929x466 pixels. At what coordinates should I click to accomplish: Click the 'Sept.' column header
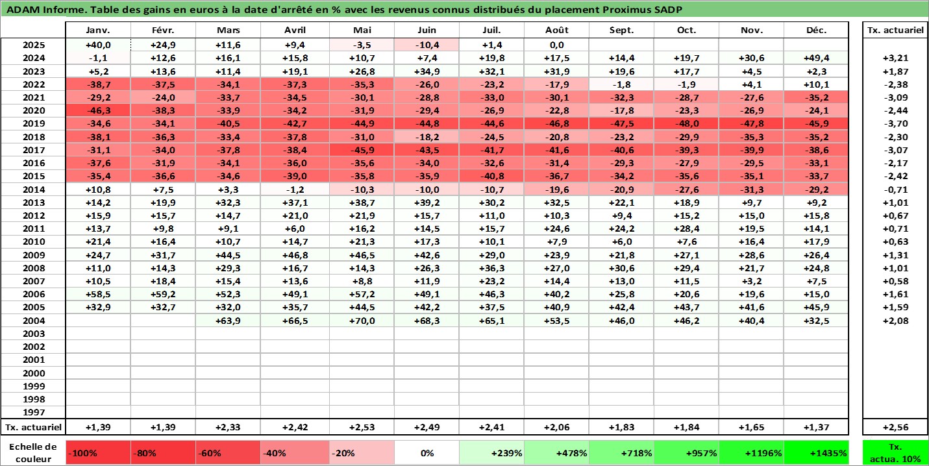[x=622, y=31]
